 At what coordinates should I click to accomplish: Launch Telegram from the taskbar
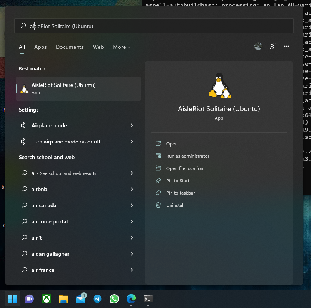click(x=97, y=299)
